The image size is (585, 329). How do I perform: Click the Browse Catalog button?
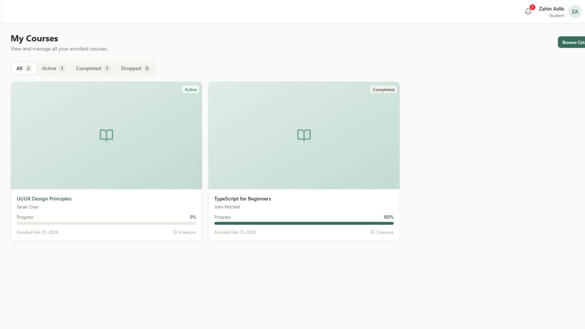572,42
